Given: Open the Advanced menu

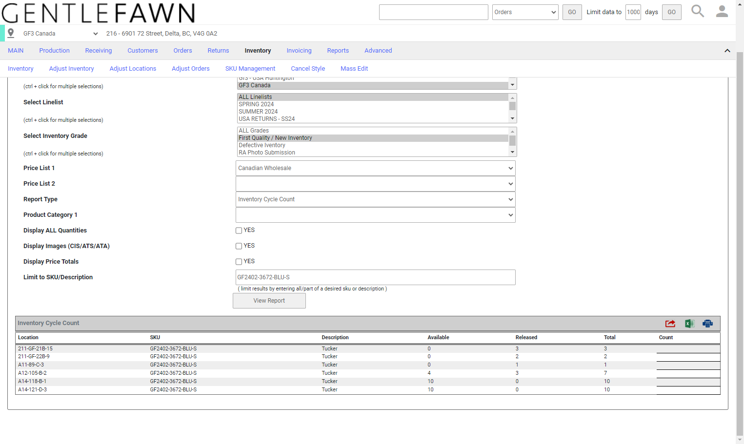Looking at the screenshot, I should click(378, 51).
